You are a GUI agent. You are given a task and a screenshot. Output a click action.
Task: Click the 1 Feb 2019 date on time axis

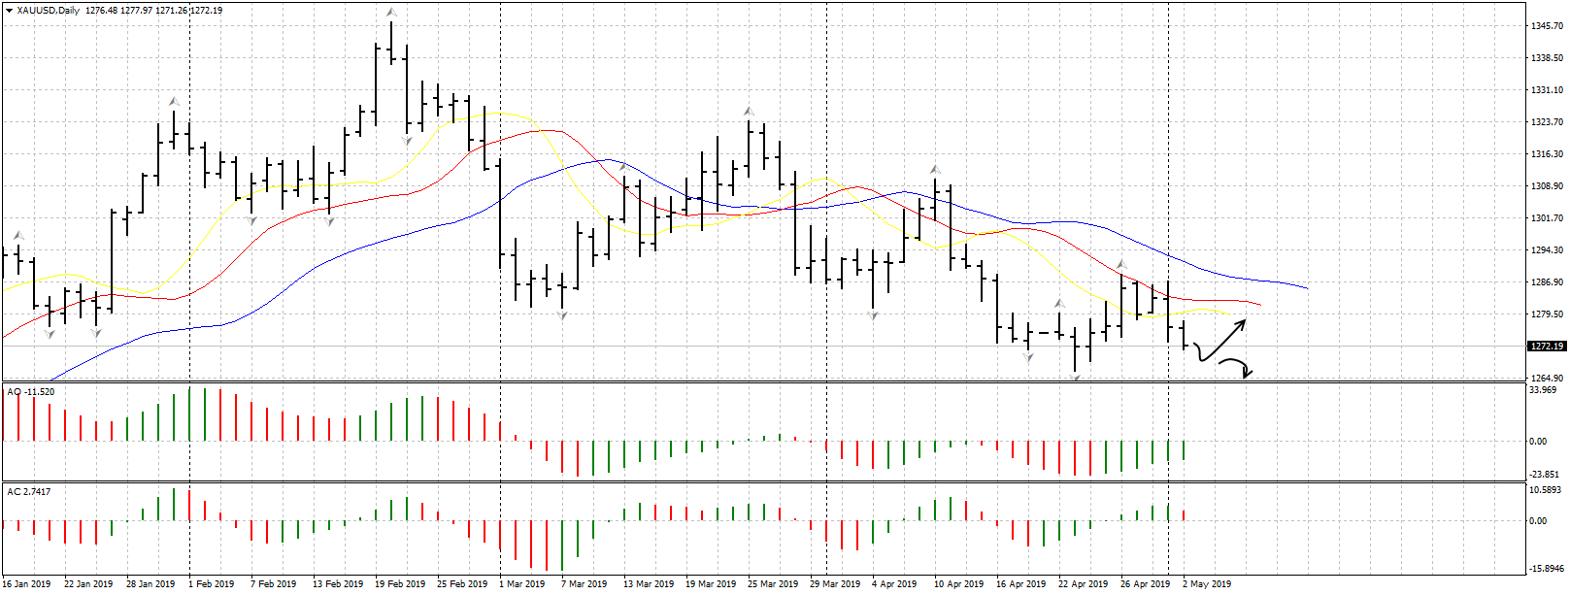211,584
